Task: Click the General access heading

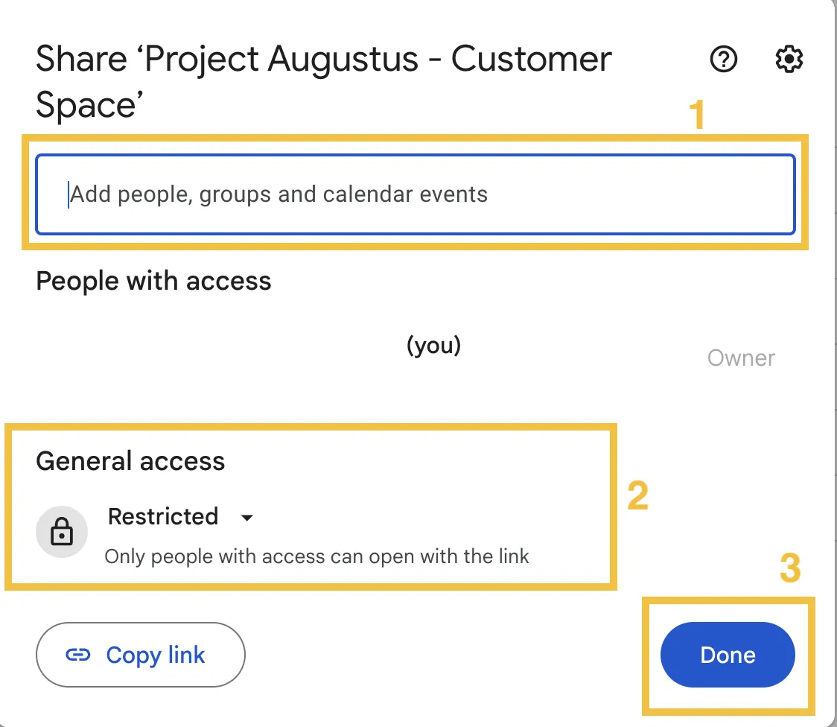Action: tap(130, 460)
